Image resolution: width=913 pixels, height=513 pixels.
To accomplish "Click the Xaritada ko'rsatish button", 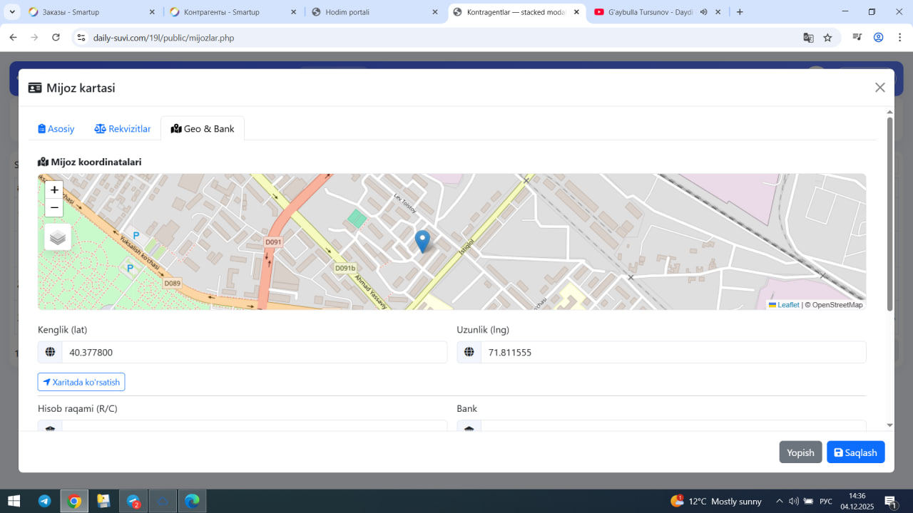I will point(81,382).
